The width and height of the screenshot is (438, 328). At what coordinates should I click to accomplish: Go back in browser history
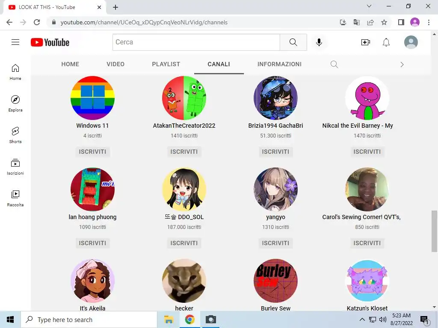9,22
